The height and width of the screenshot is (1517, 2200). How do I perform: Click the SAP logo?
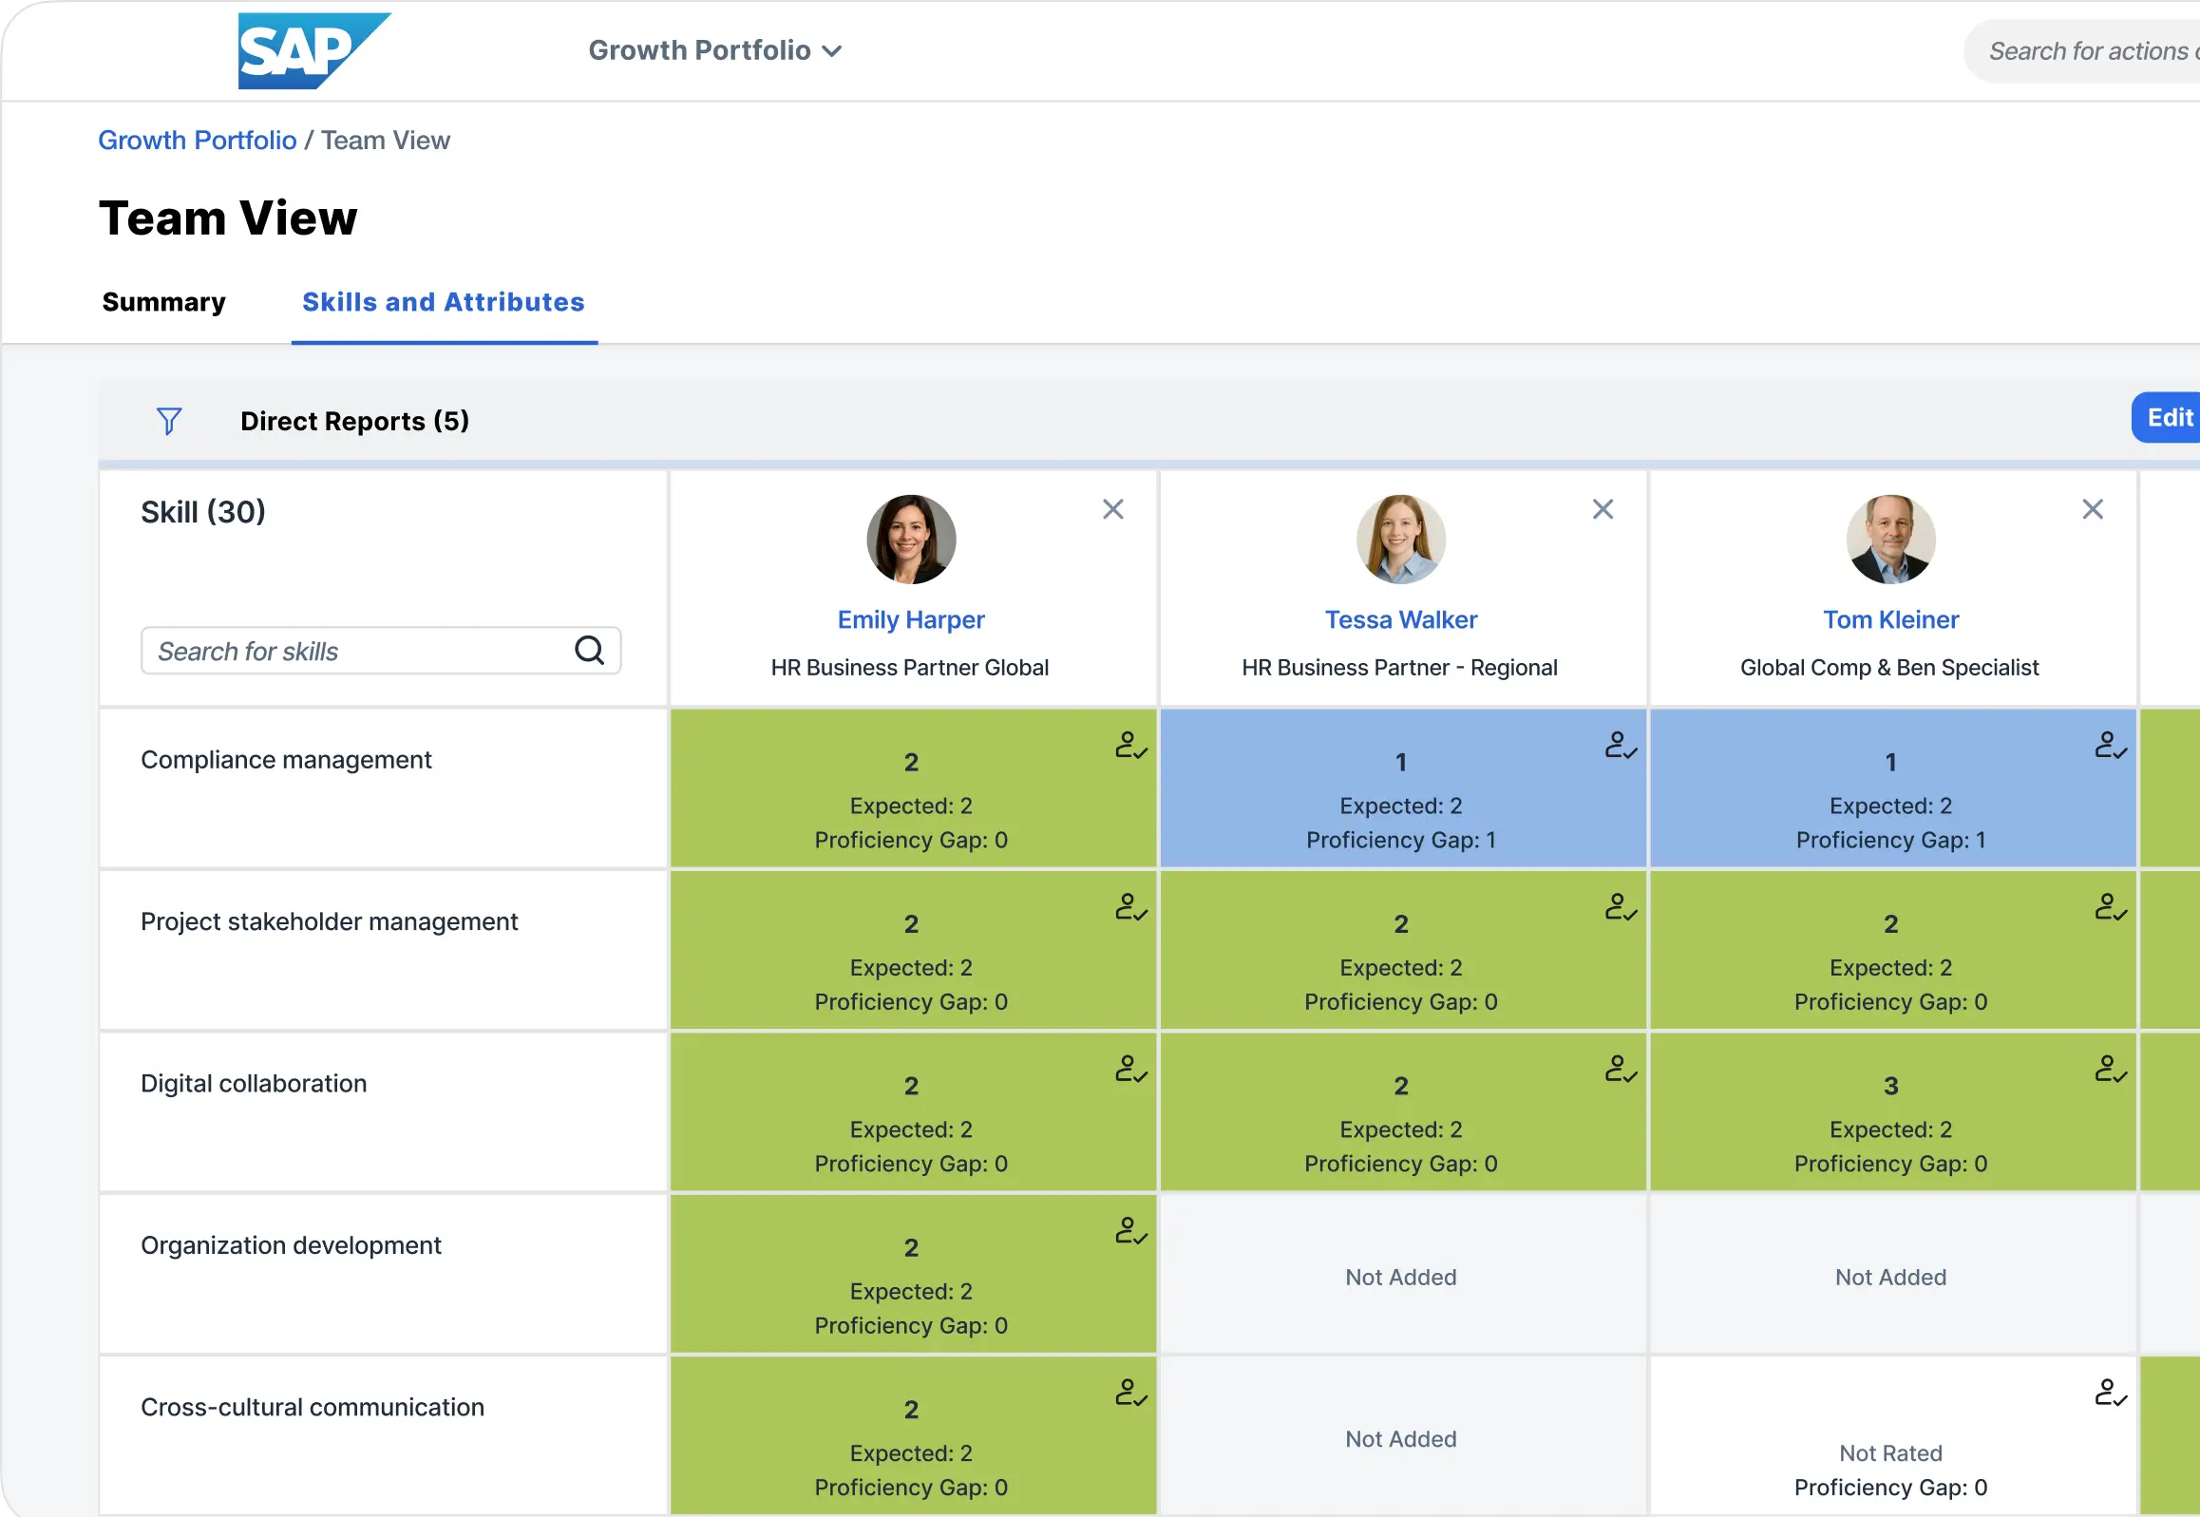(313, 50)
